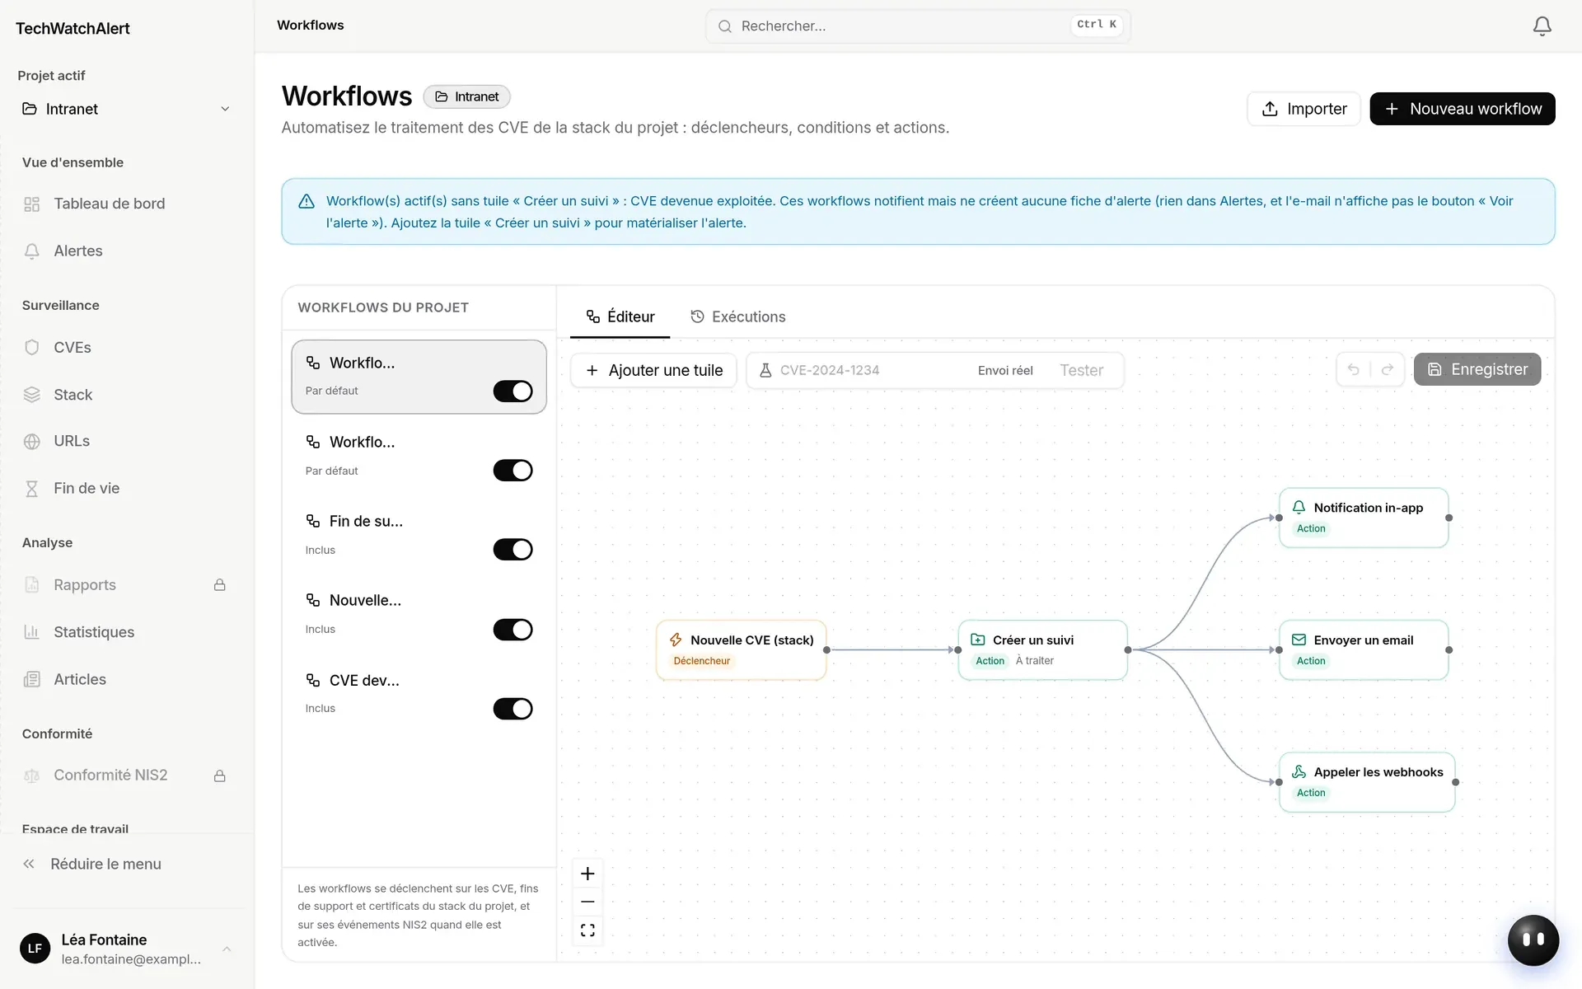Click the undo arrow in the editor toolbar
The width and height of the screenshot is (1582, 989).
click(1353, 369)
